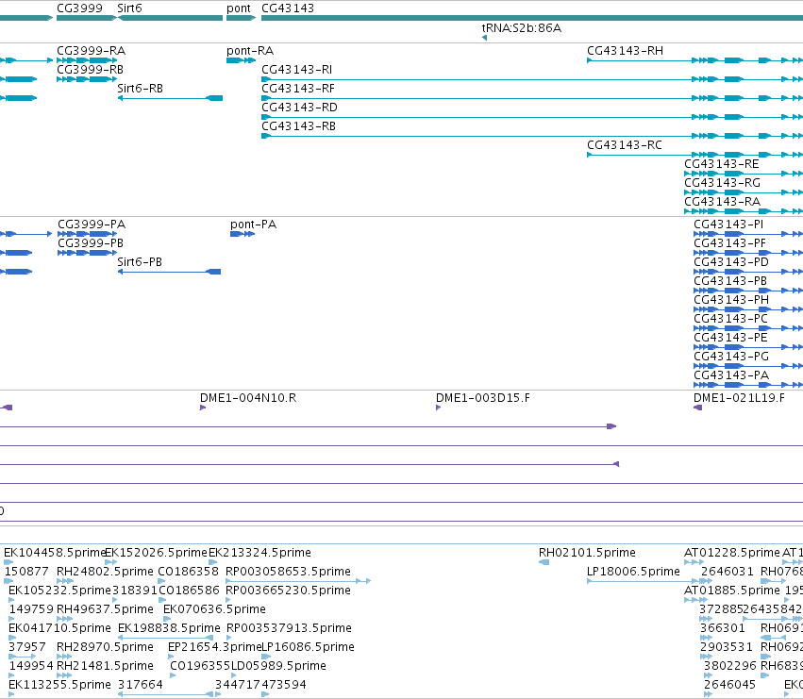
Task: Select the CG43143-RD transcript label
Action: (299, 108)
